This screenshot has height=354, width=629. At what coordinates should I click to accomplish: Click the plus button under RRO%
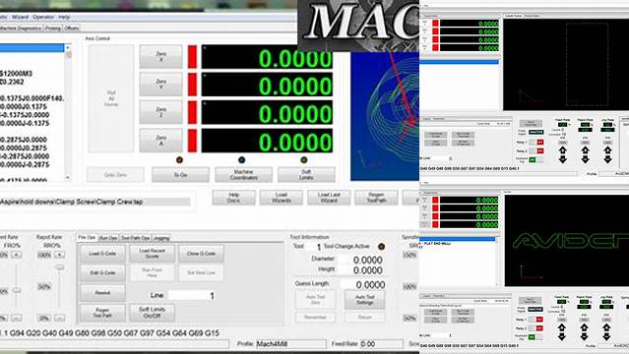(59, 255)
